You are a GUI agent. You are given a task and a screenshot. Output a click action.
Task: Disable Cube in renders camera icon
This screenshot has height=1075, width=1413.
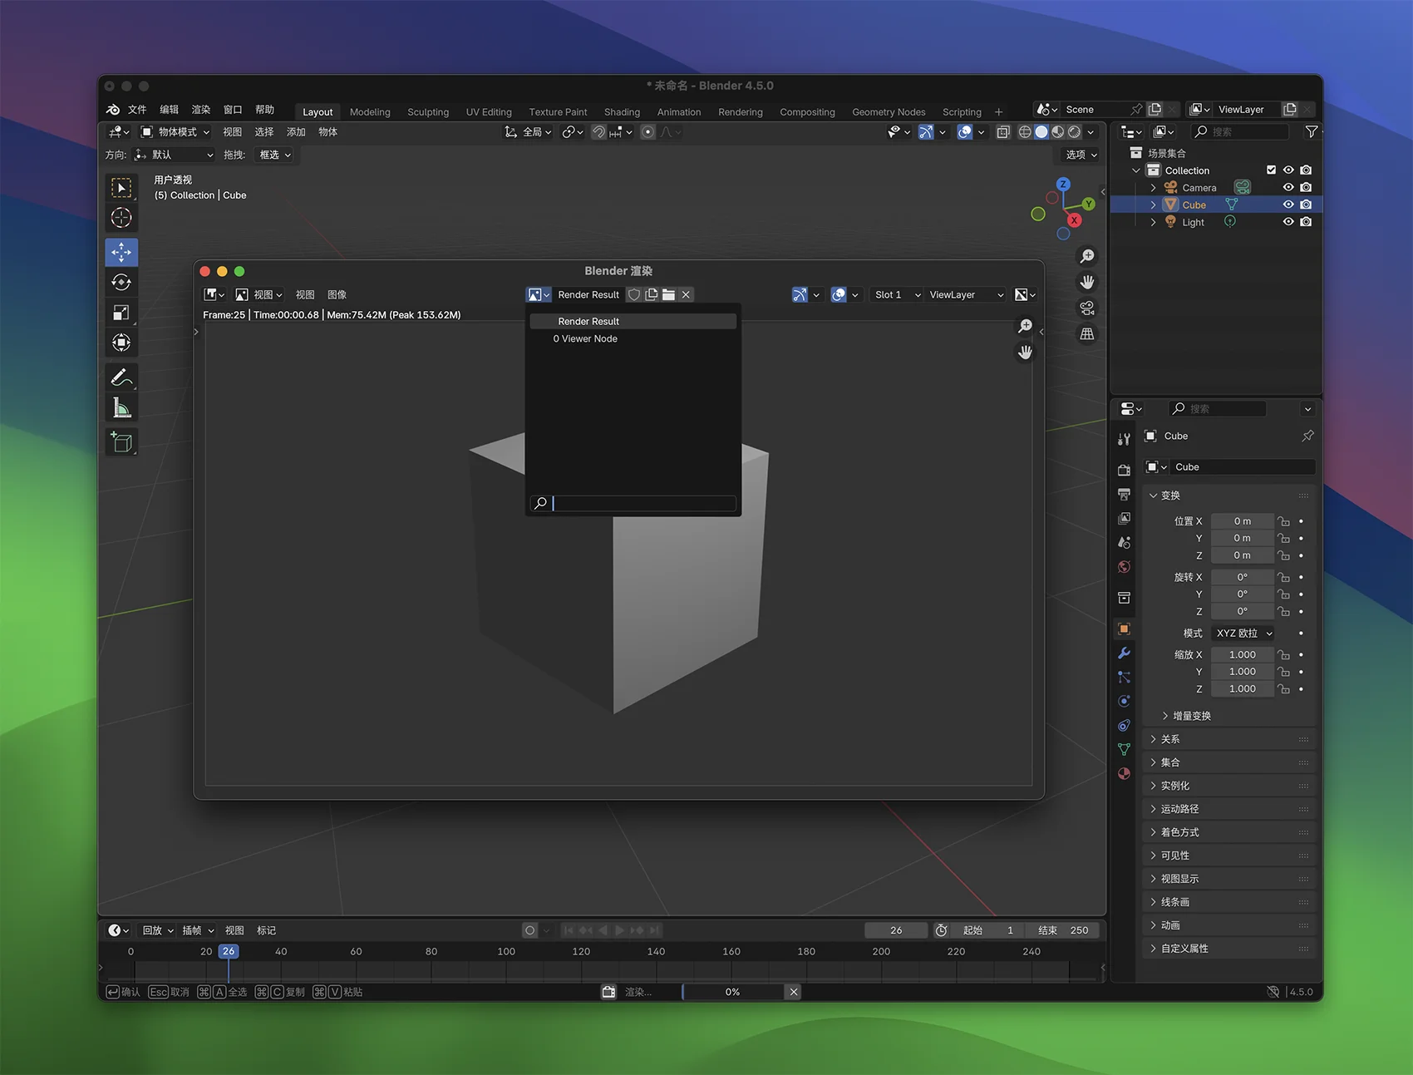tap(1306, 205)
